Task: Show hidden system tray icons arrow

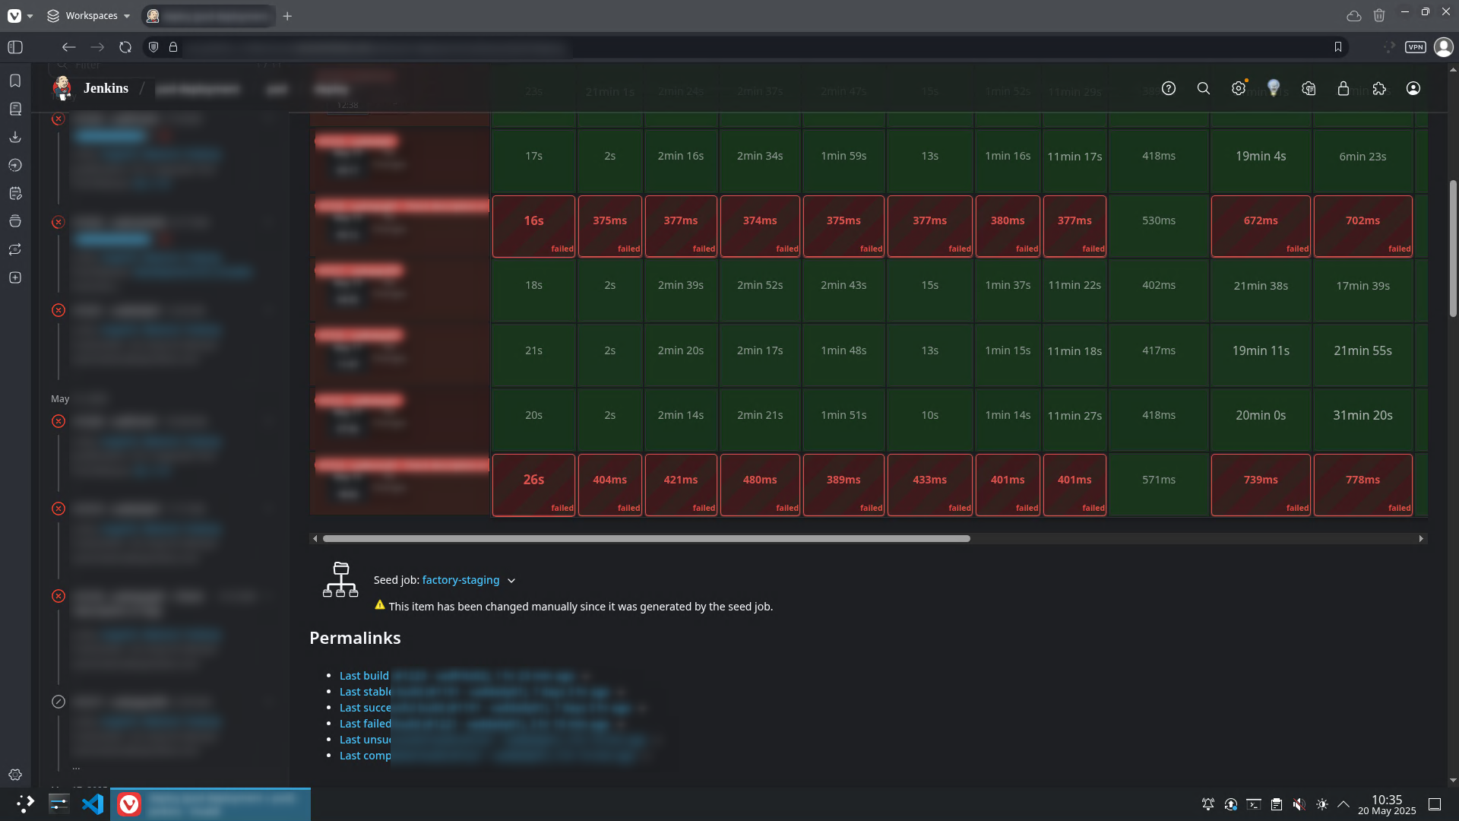Action: 1343,804
